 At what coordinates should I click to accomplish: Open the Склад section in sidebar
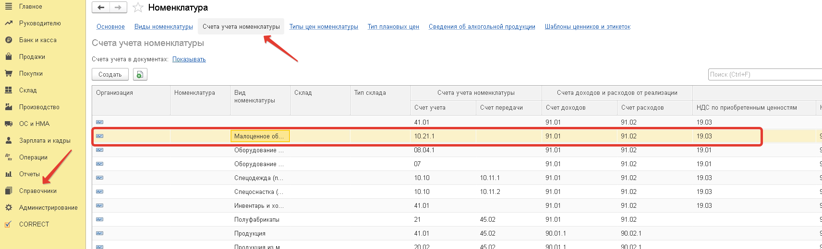tap(28, 91)
